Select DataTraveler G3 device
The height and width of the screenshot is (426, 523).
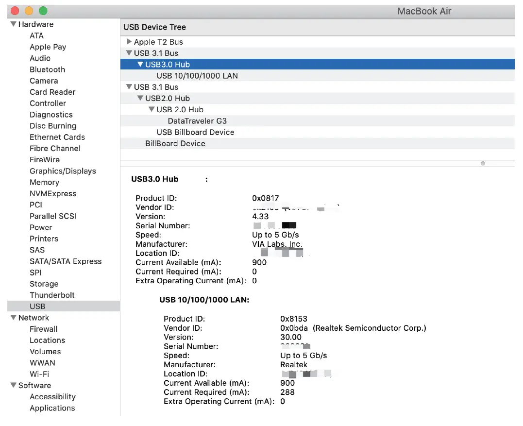[x=197, y=121]
